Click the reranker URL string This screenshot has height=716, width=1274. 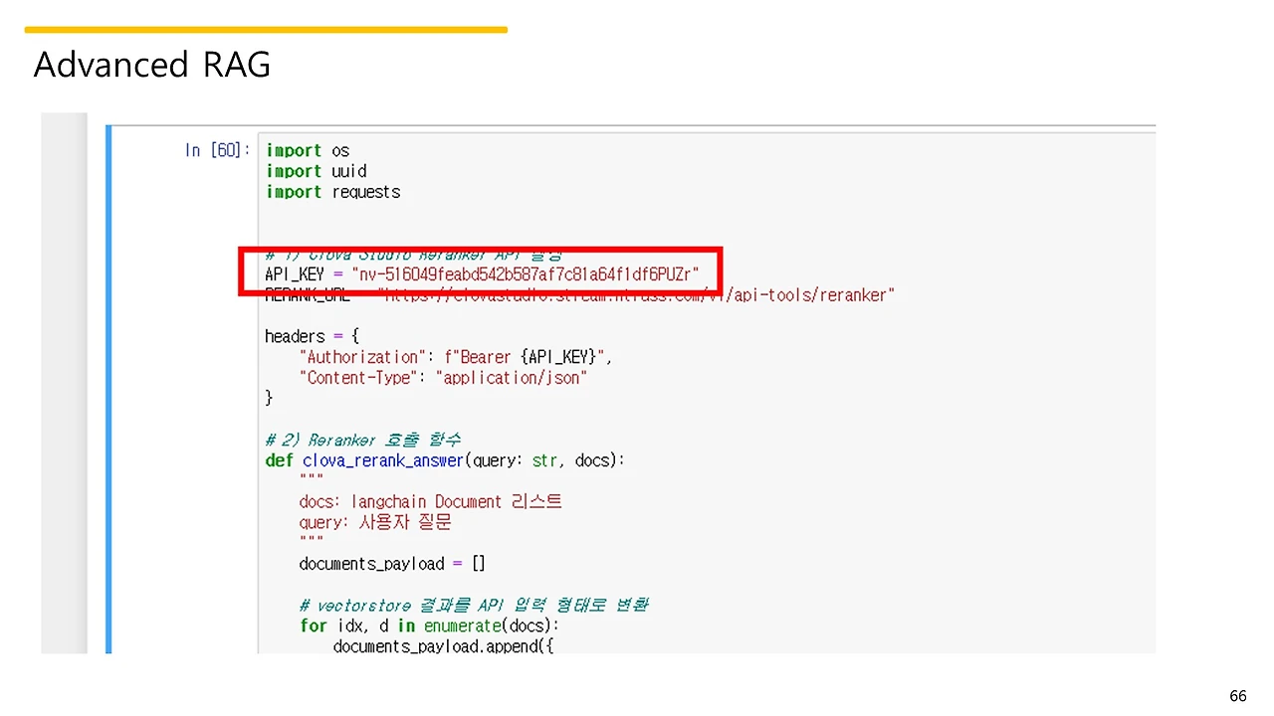click(x=636, y=295)
